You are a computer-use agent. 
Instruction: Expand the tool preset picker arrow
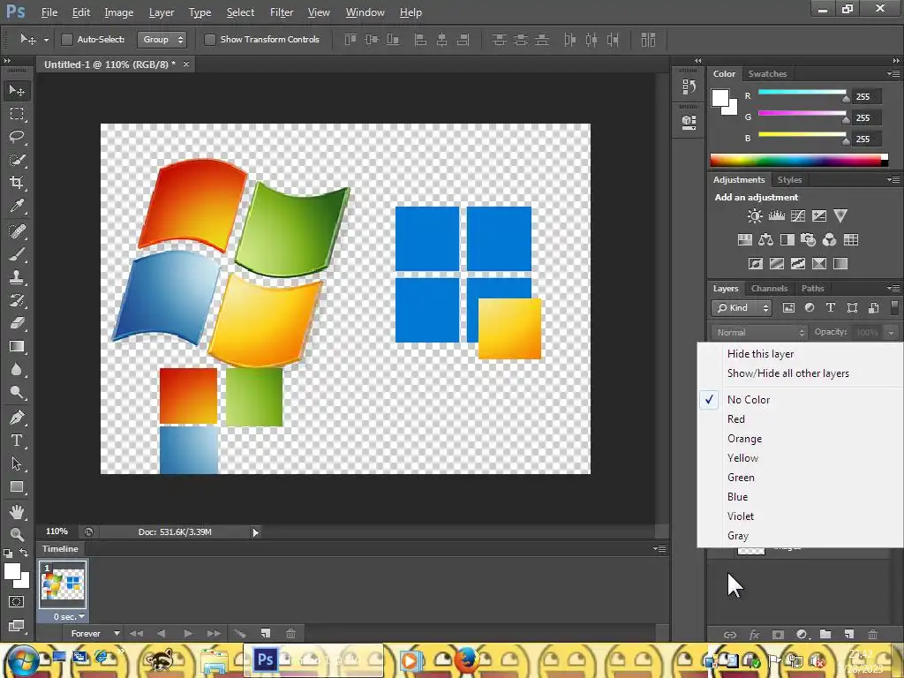pos(46,40)
